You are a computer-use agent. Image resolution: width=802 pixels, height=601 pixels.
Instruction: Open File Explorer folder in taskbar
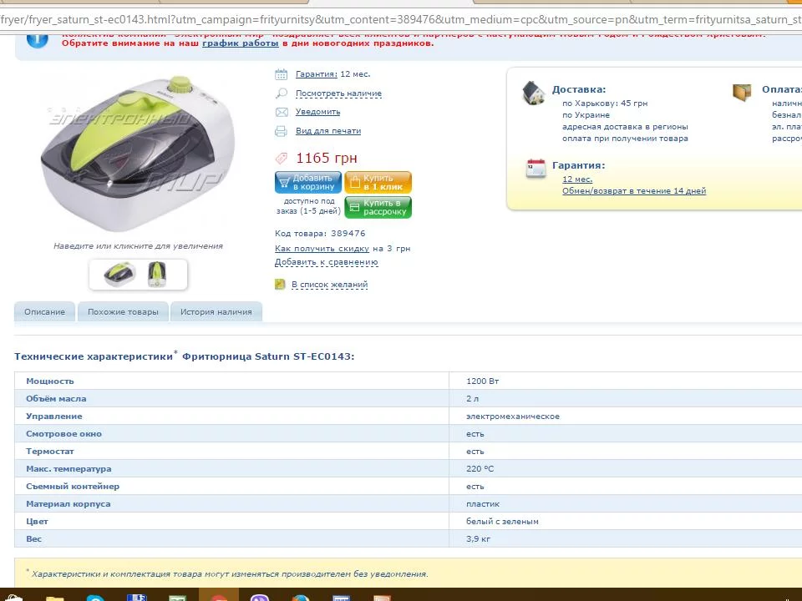[55, 598]
